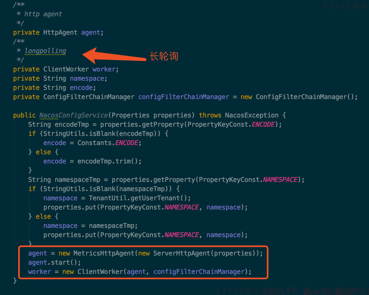
Task: Click ServerHttpAgent(properties) constructor call
Action: pos(205,253)
